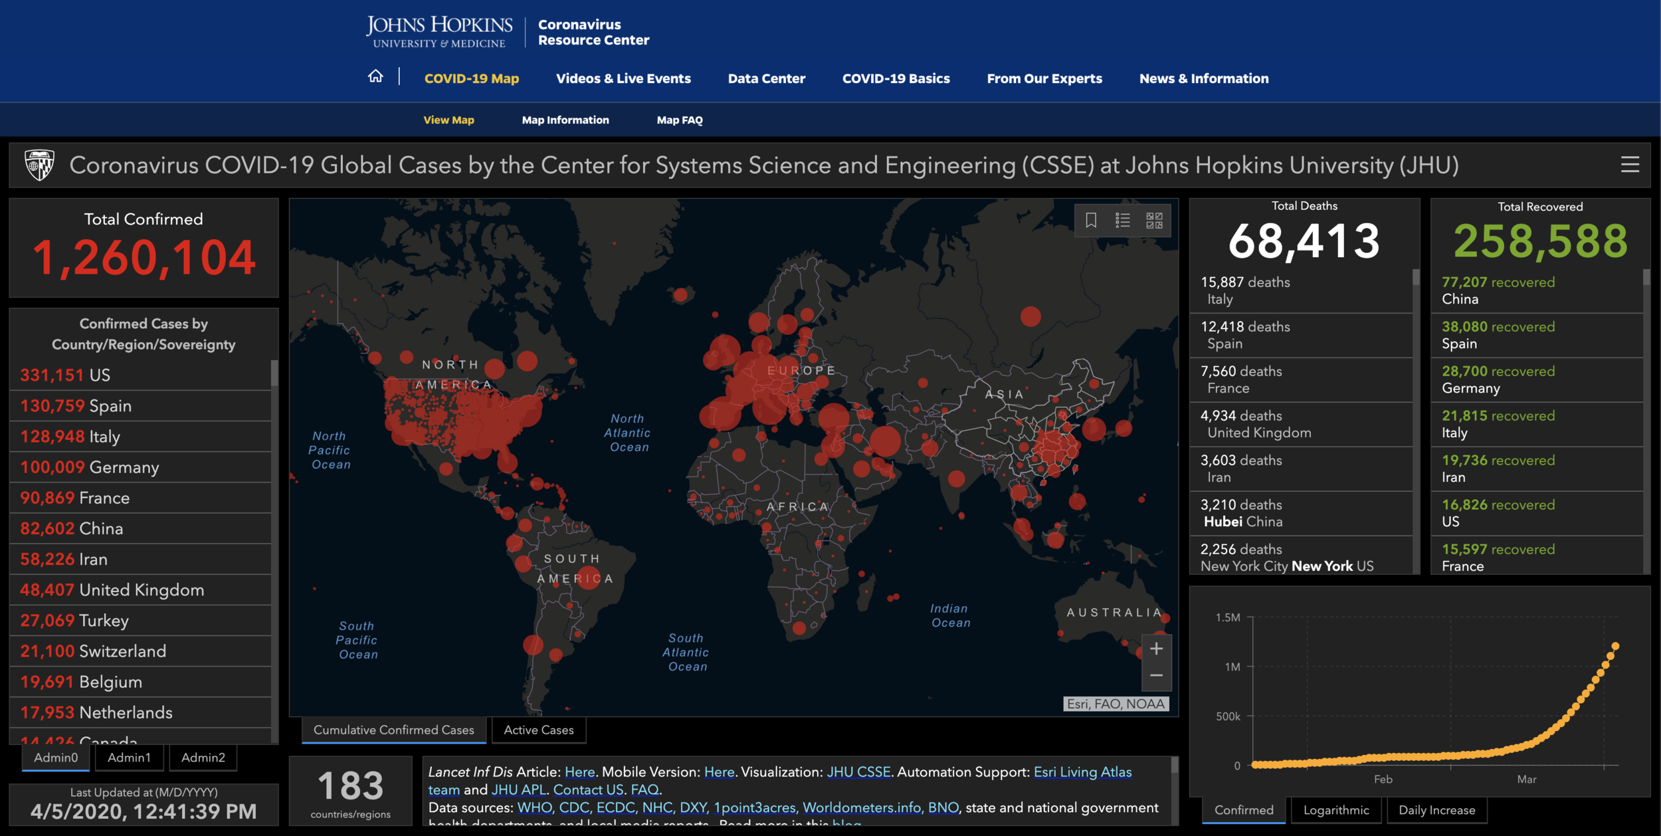
Task: Select the Admin2 tab in the case list
Action: pos(203,758)
